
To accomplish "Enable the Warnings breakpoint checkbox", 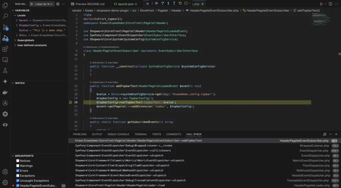I will [x=18, y=166].
